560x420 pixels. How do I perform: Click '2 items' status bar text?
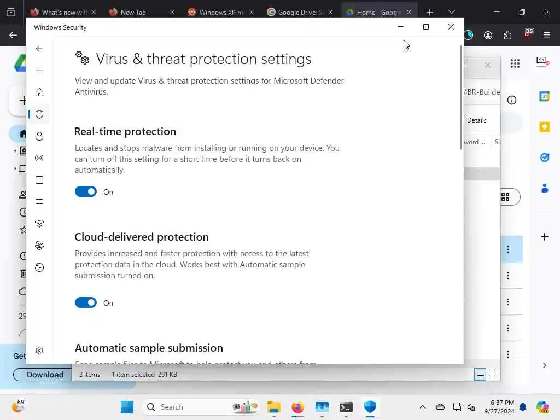[89, 374]
